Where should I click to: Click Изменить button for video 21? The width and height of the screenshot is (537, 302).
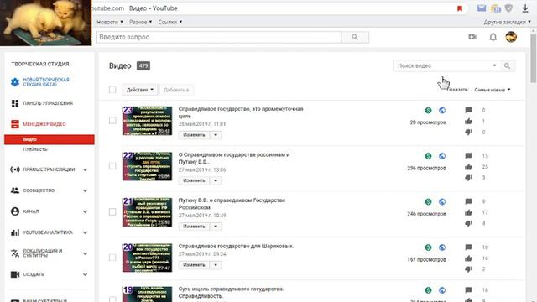click(x=194, y=226)
